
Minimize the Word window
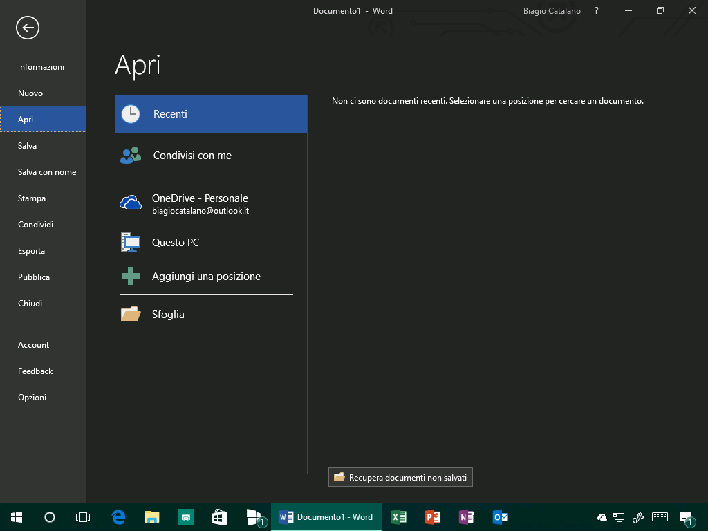628,11
